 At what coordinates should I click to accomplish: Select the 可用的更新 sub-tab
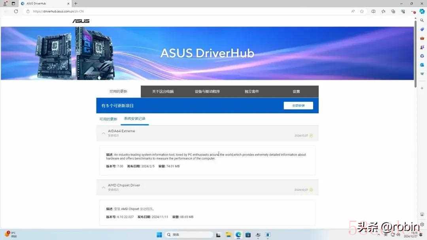point(108,119)
